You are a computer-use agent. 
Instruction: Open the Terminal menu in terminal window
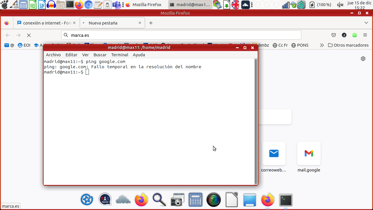pyautogui.click(x=119, y=55)
